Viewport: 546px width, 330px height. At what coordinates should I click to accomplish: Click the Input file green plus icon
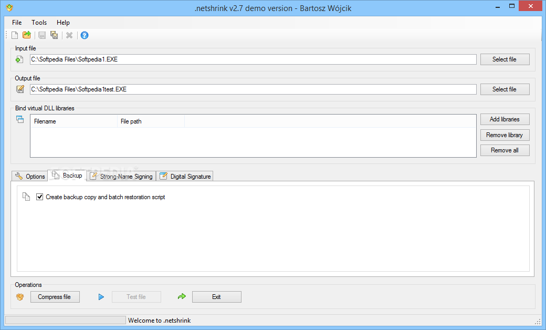point(19,59)
